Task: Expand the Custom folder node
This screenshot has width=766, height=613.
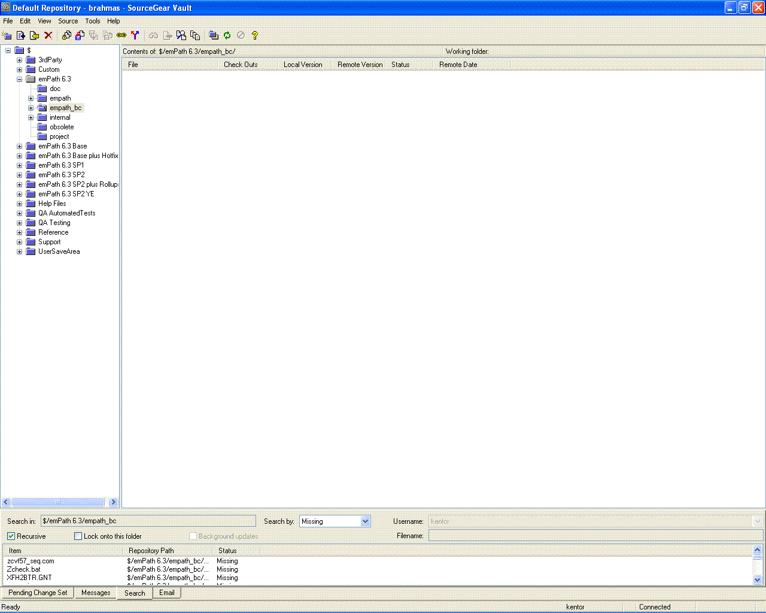Action: tap(19, 69)
